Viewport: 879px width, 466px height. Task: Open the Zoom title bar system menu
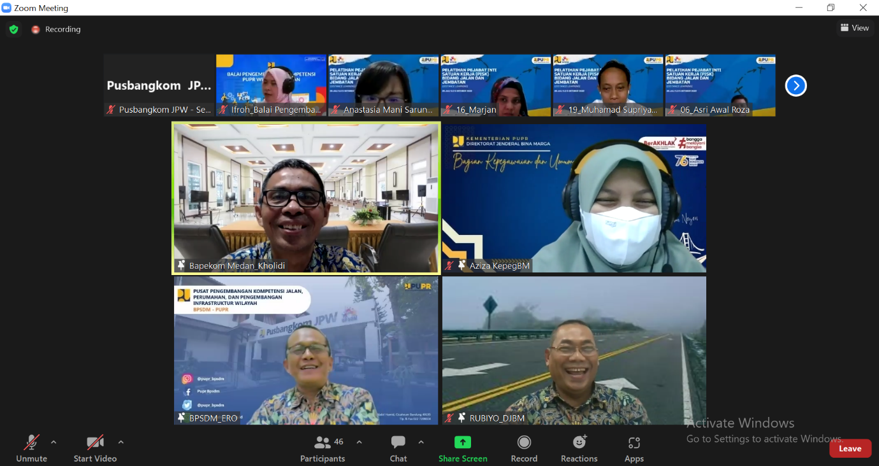6,7
